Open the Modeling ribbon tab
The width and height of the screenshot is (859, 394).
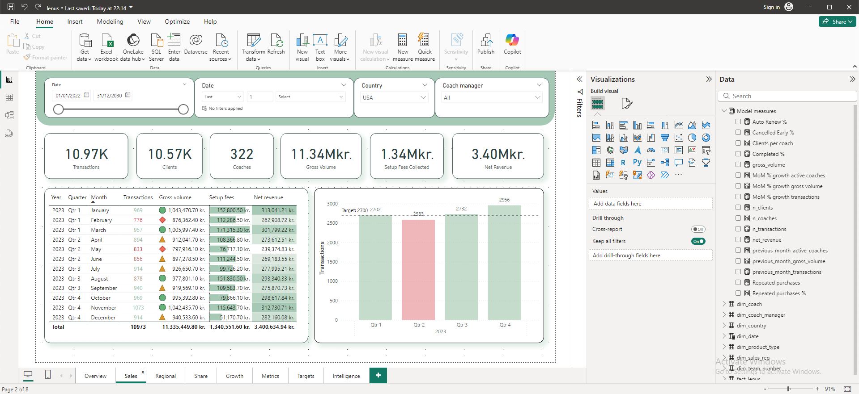[110, 21]
